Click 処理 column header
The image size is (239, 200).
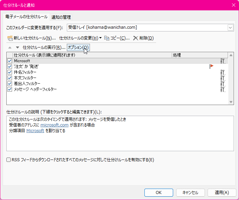tap(200, 55)
